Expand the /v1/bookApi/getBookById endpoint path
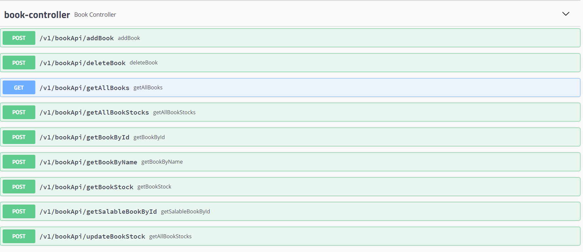The width and height of the screenshot is (583, 252). 85,137
